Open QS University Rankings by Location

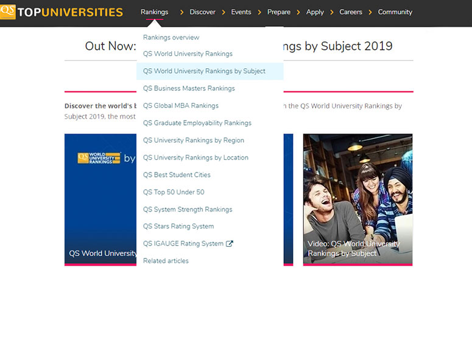click(x=195, y=158)
